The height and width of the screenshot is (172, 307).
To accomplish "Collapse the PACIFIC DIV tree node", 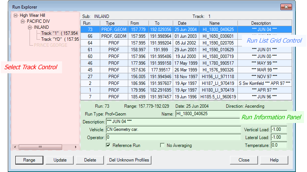I will point(23,22).
